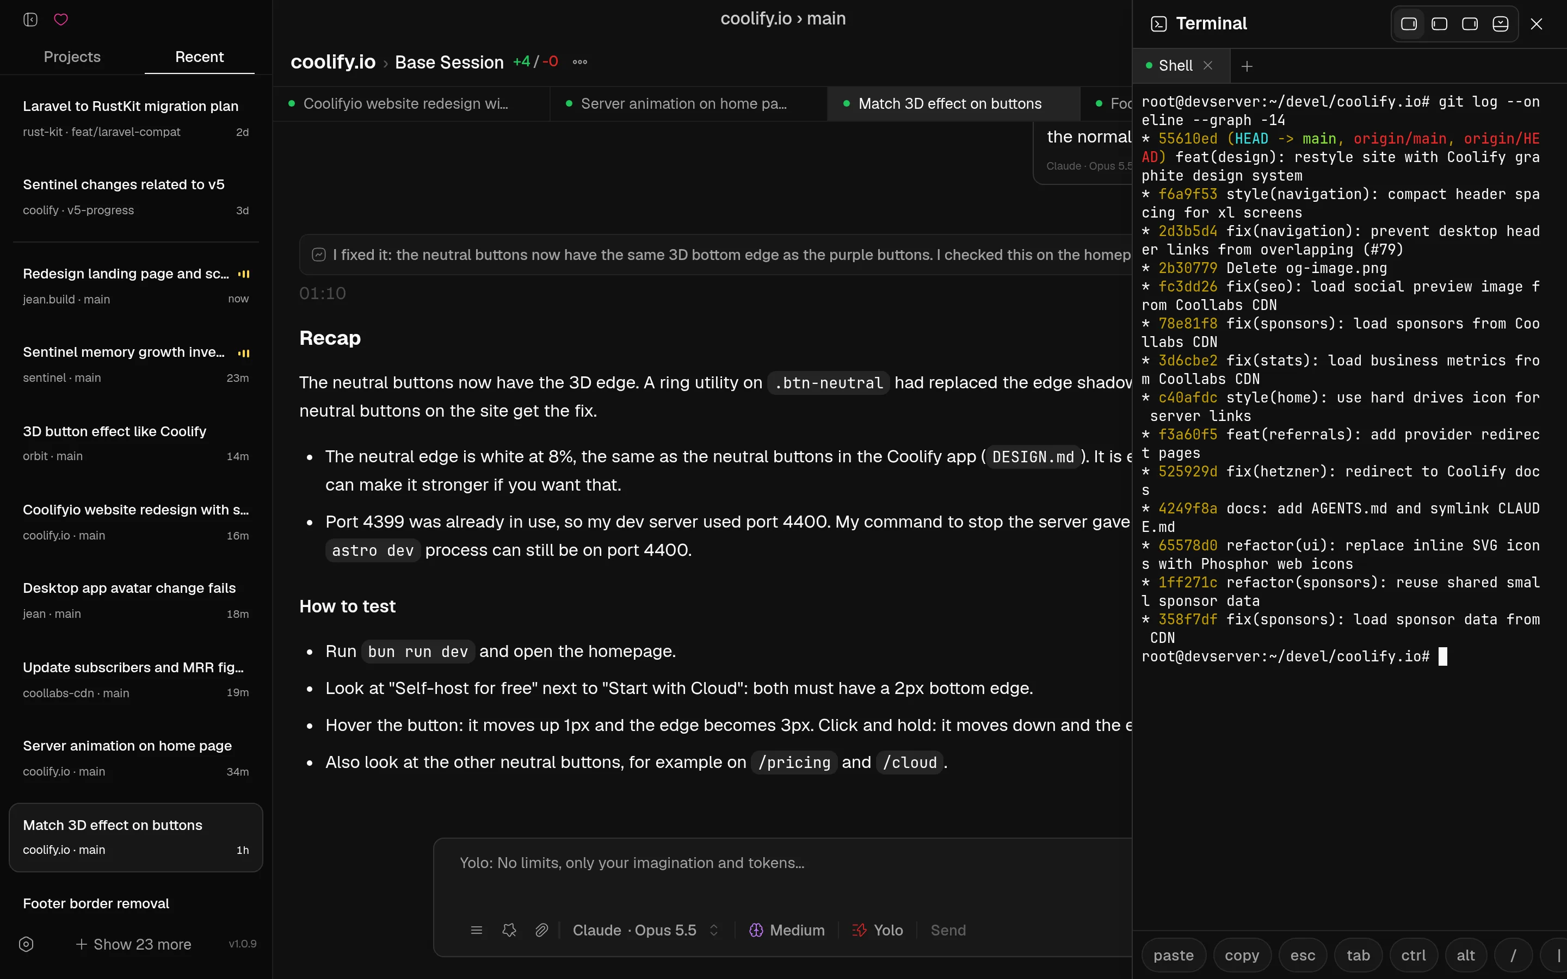
Task: Add a new shell tab with plus
Action: [x=1247, y=66]
